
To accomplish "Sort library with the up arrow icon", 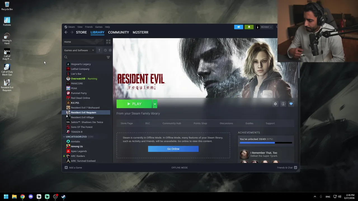I will tap(99, 50).
